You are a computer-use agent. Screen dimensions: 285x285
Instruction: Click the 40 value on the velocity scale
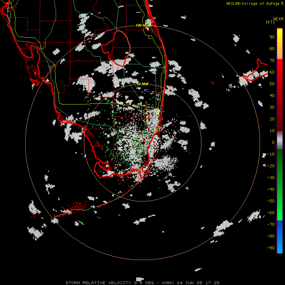coord(272,95)
